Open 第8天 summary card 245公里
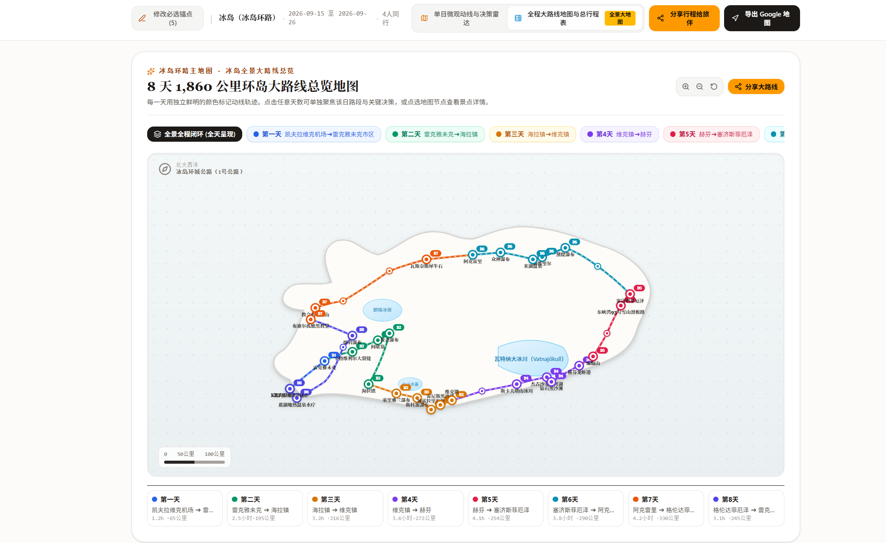 [746, 508]
